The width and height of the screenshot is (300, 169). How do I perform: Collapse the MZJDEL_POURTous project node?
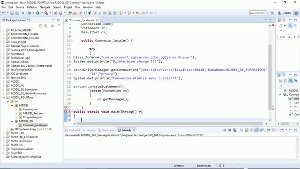(x=4, y=98)
